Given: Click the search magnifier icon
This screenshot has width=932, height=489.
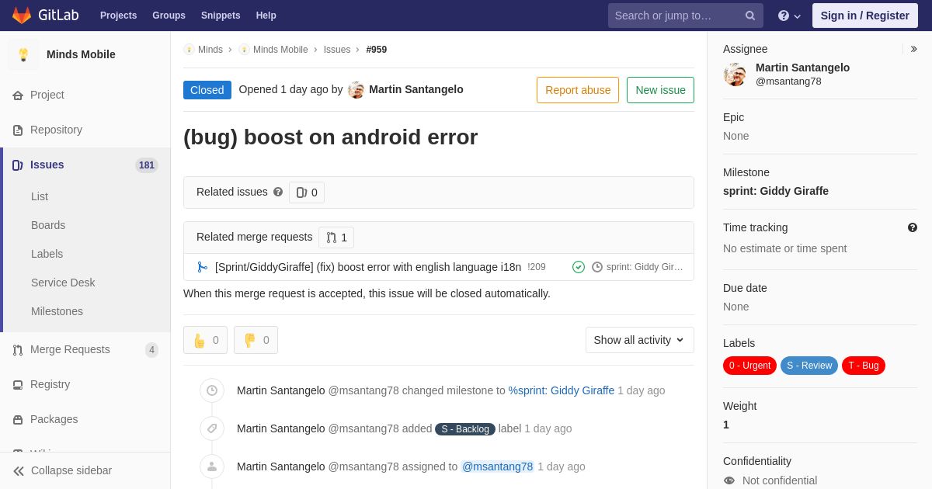Looking at the screenshot, I should click(750, 16).
